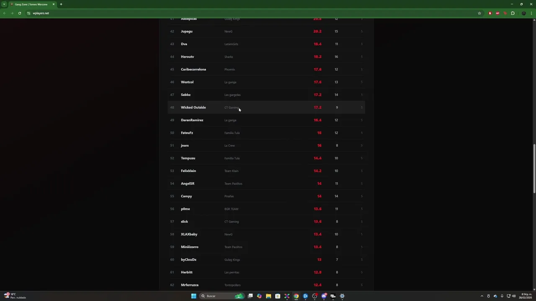This screenshot has height=301, width=536.
Task: Click the page vertical scrollbar thumb
Action: 534,169
